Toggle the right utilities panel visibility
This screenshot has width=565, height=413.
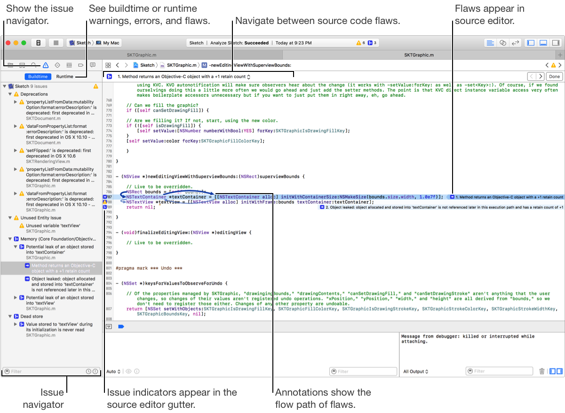[556, 43]
